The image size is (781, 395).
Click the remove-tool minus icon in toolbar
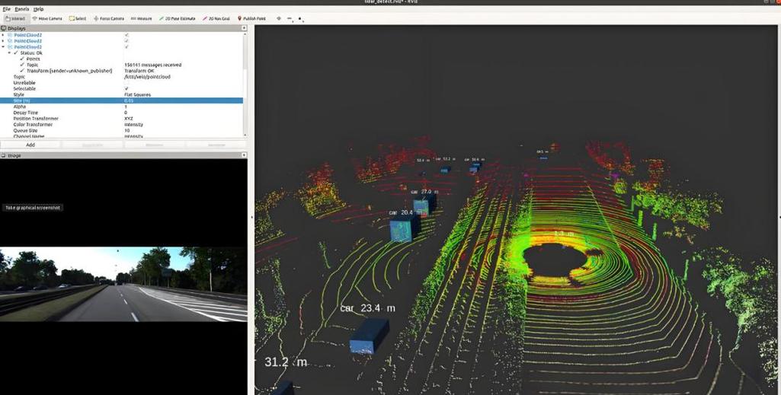click(290, 18)
